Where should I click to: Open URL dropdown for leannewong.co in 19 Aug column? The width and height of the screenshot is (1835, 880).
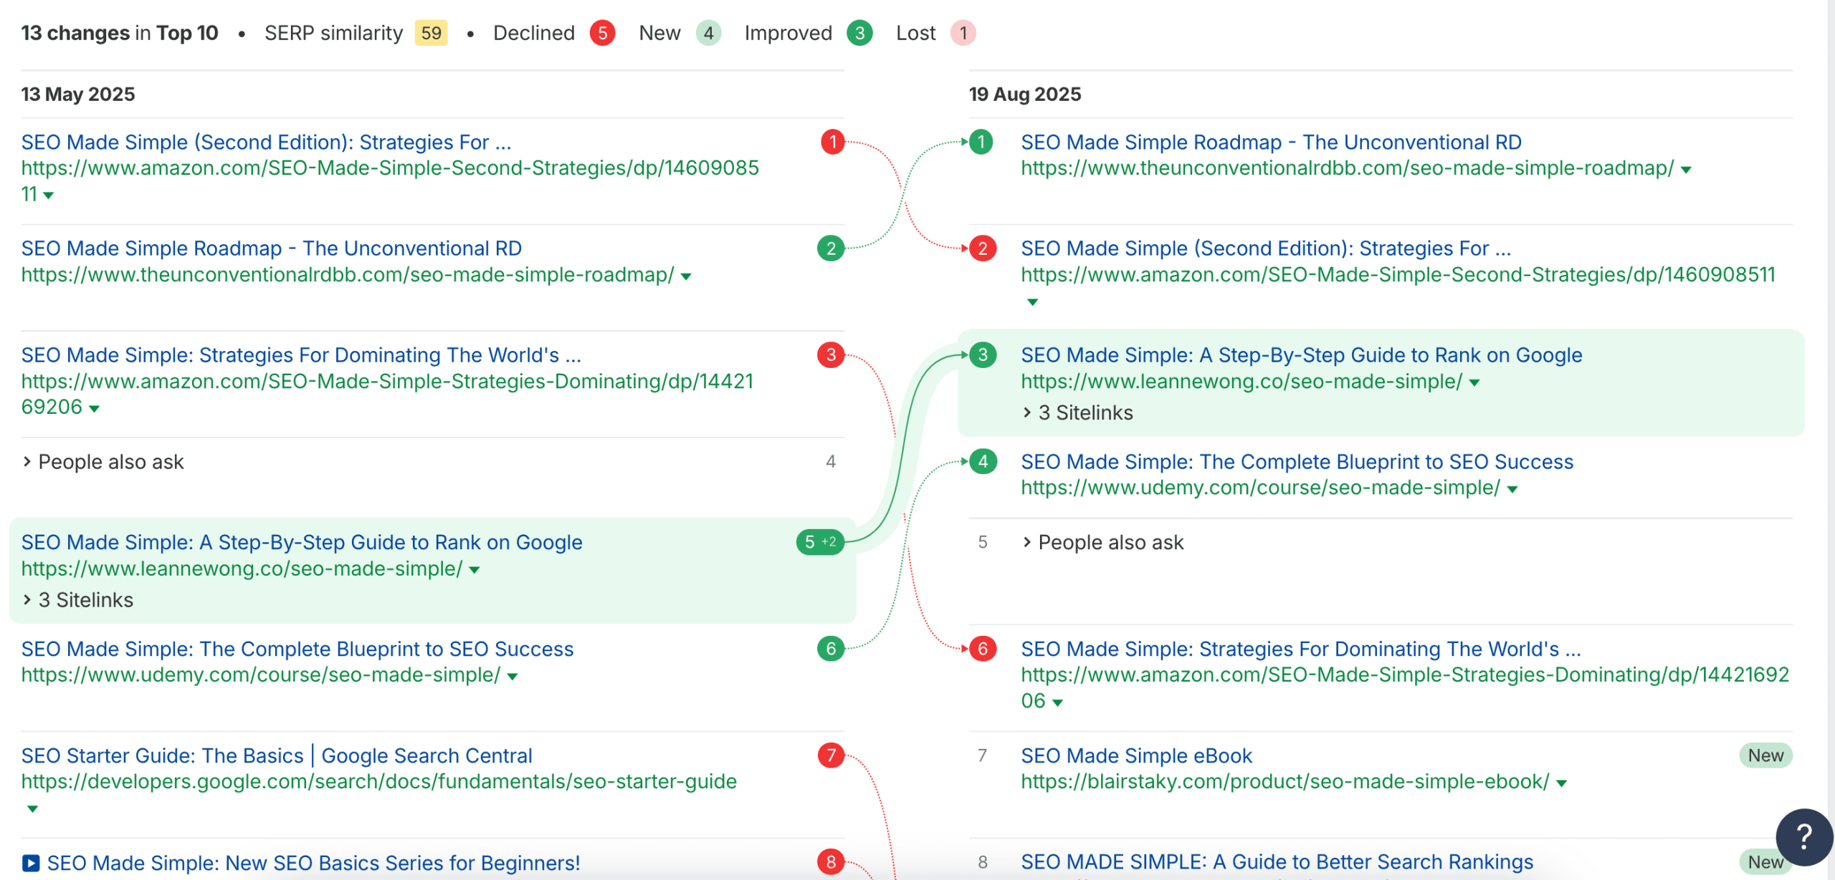[1474, 383]
